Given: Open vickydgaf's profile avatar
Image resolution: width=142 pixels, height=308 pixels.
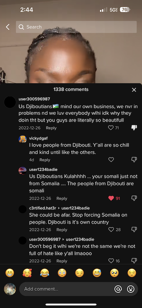Looking at the screenshot, I should point(22,139).
